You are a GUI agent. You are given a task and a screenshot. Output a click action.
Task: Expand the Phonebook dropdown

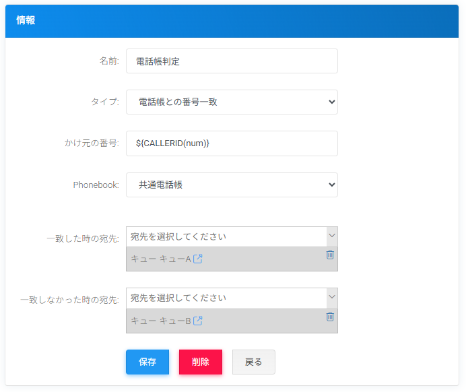point(232,185)
